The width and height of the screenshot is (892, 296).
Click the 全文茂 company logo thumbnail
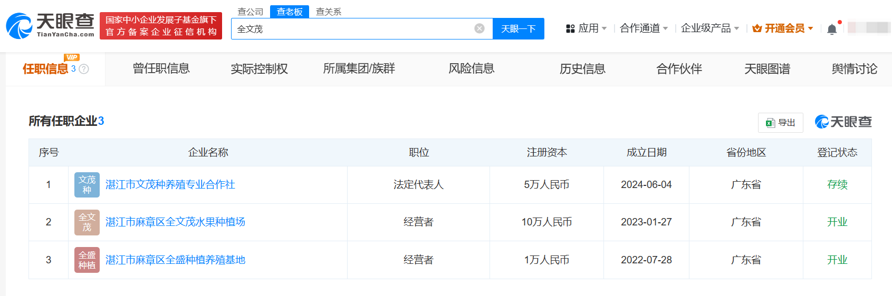[87, 222]
